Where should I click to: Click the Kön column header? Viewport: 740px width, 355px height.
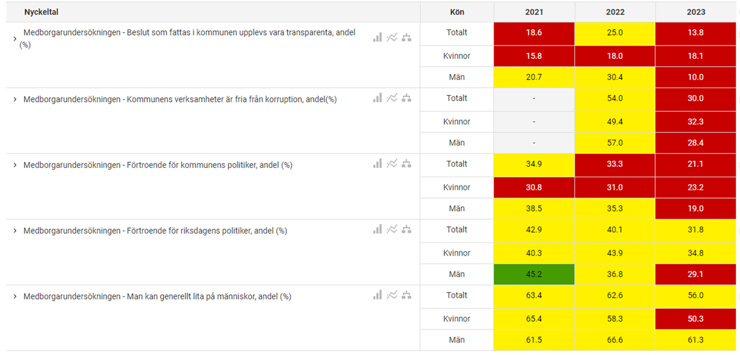(x=457, y=12)
